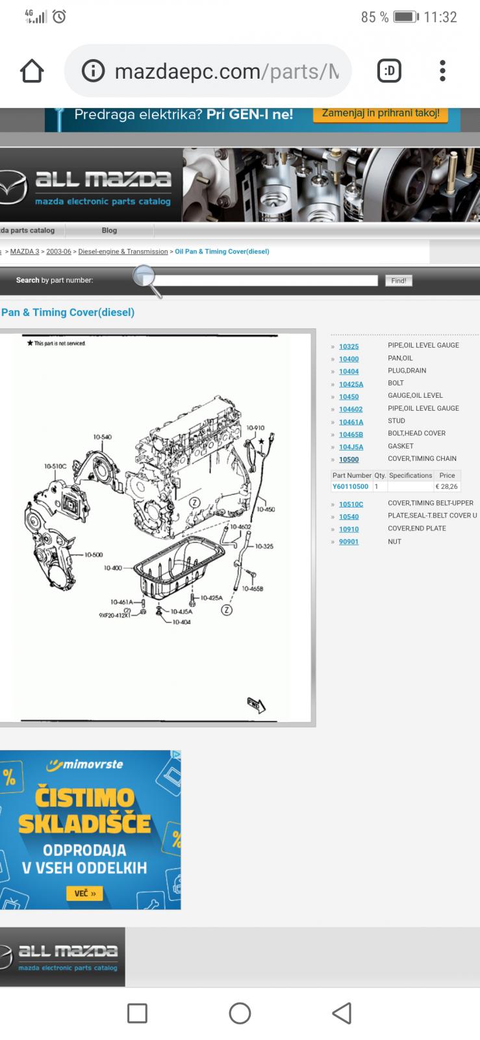
Task: Open the site info icon in address bar
Action: click(94, 71)
